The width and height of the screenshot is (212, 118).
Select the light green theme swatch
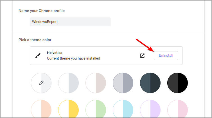(96, 109)
